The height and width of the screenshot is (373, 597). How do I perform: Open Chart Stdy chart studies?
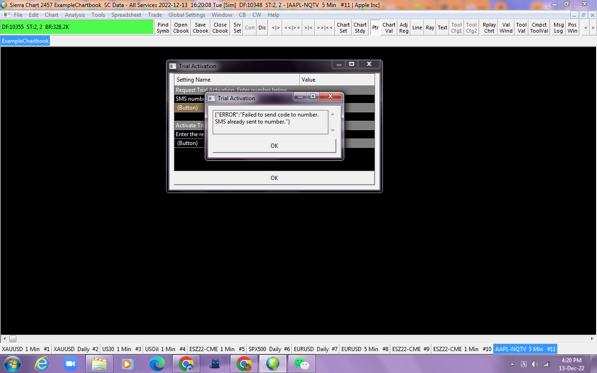[x=360, y=28]
